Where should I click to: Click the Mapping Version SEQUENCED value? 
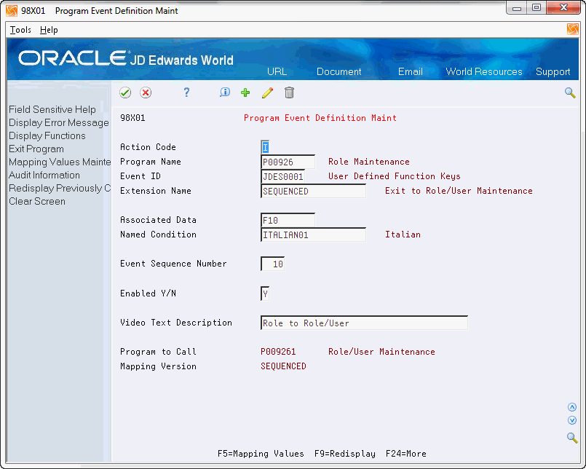283,366
